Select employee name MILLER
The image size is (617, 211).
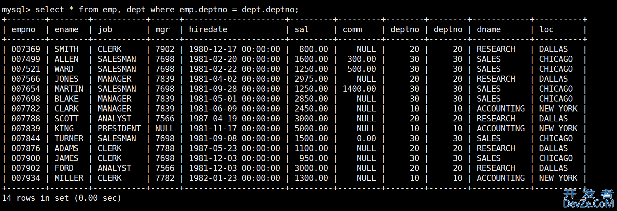coord(69,178)
